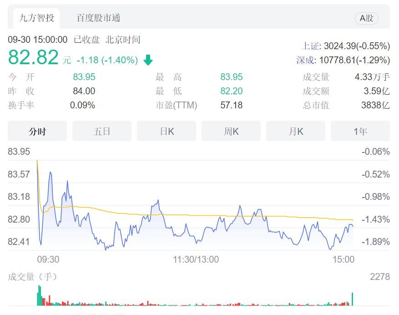Click the 最高 value 83.95
This screenshot has height=315, width=399.
click(x=231, y=77)
